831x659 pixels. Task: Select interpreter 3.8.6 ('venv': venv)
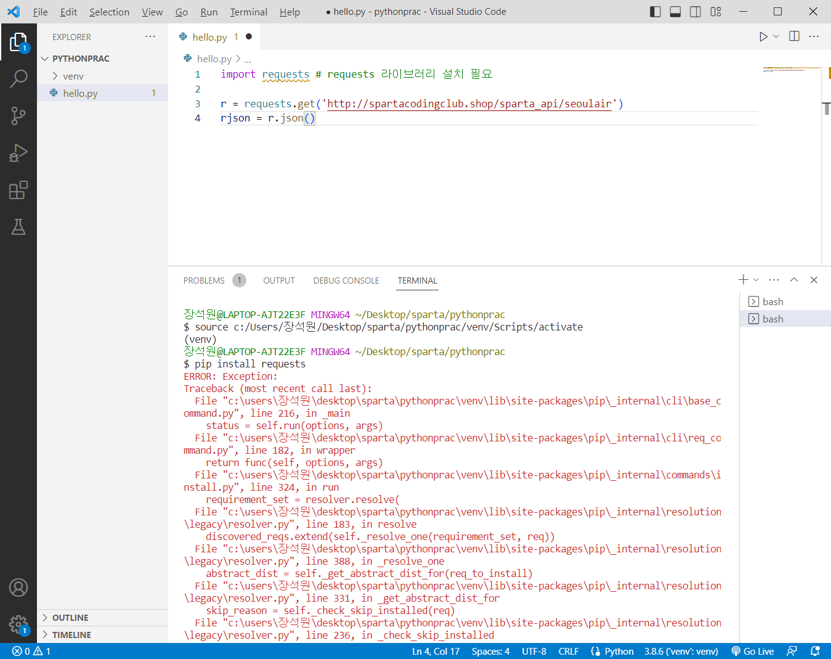coord(681,651)
